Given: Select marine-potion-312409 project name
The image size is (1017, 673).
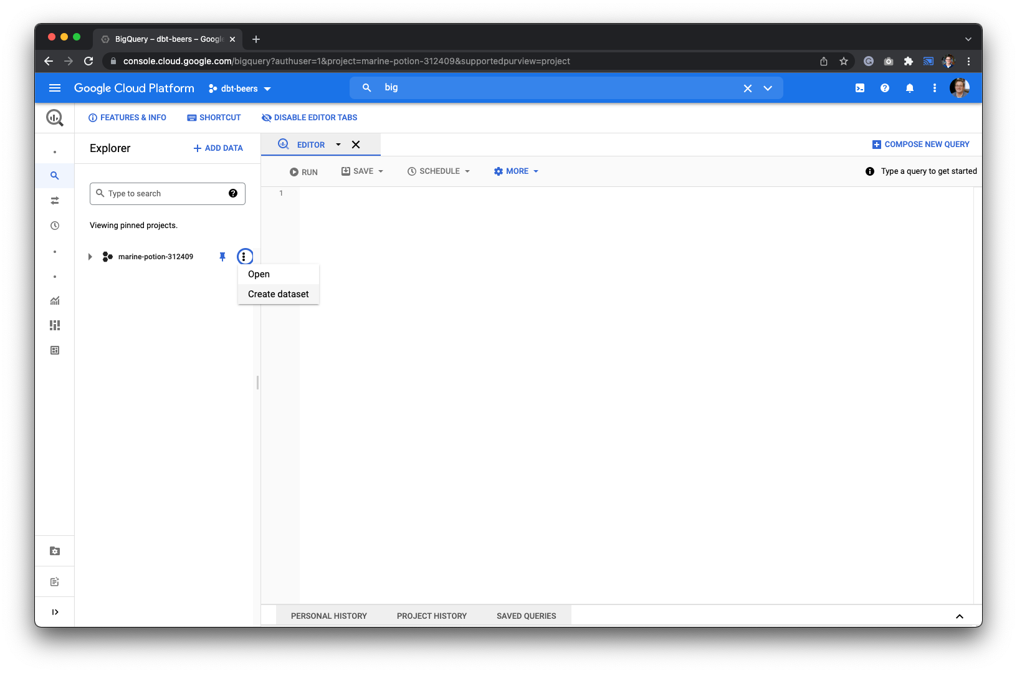Looking at the screenshot, I should click(156, 257).
